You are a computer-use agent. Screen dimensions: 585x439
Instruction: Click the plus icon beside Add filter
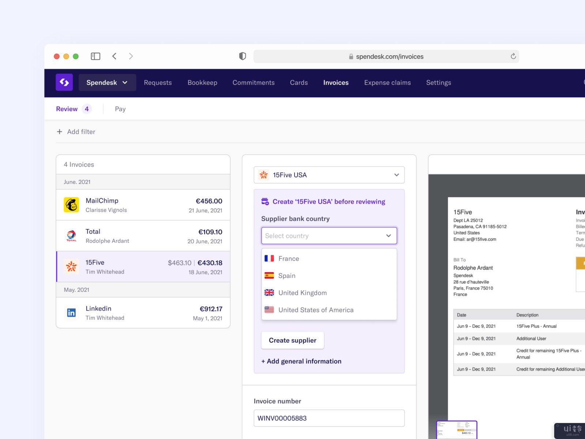[x=60, y=131]
